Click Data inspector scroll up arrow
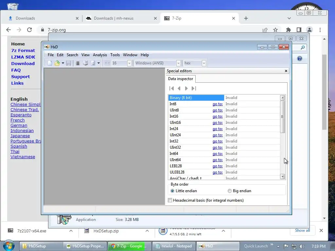 tap(282, 97)
